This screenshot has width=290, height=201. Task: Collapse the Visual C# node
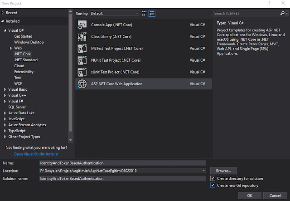coord(5,30)
